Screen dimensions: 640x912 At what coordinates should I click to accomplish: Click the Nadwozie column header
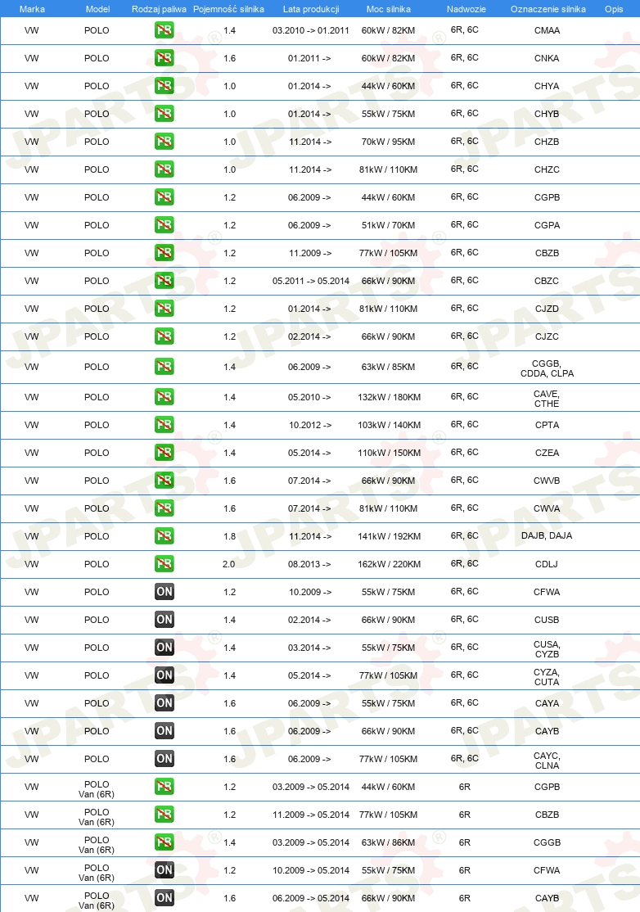pos(466,9)
